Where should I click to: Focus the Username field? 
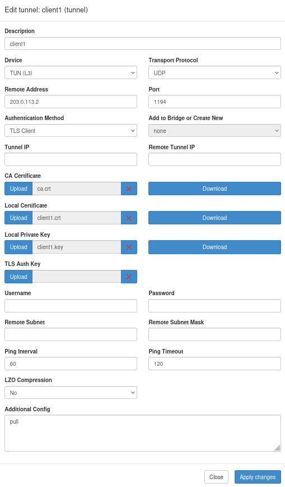point(71,306)
